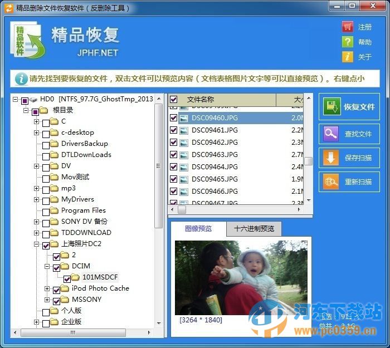Screen dimensions: 390x348
Task: Click the red shopping cart register icon
Action: [x=348, y=27]
